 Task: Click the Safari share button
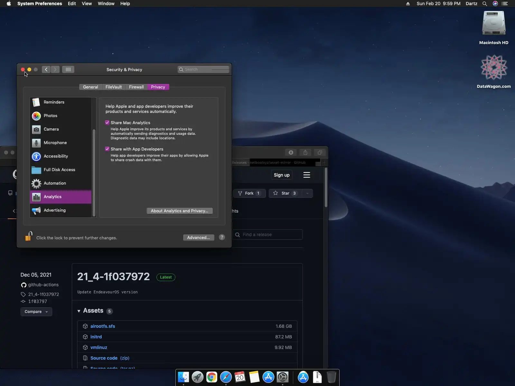click(305, 152)
